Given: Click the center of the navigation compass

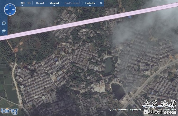Looking at the screenshot, I should tap(10, 9).
